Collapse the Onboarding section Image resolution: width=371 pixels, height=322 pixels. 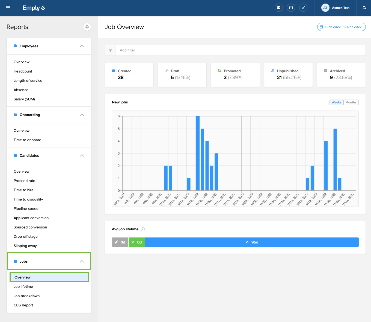(82, 115)
